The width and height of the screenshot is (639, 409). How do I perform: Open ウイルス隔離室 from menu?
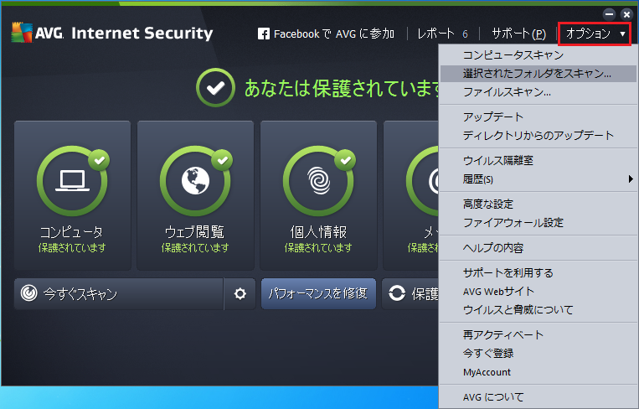point(539,161)
